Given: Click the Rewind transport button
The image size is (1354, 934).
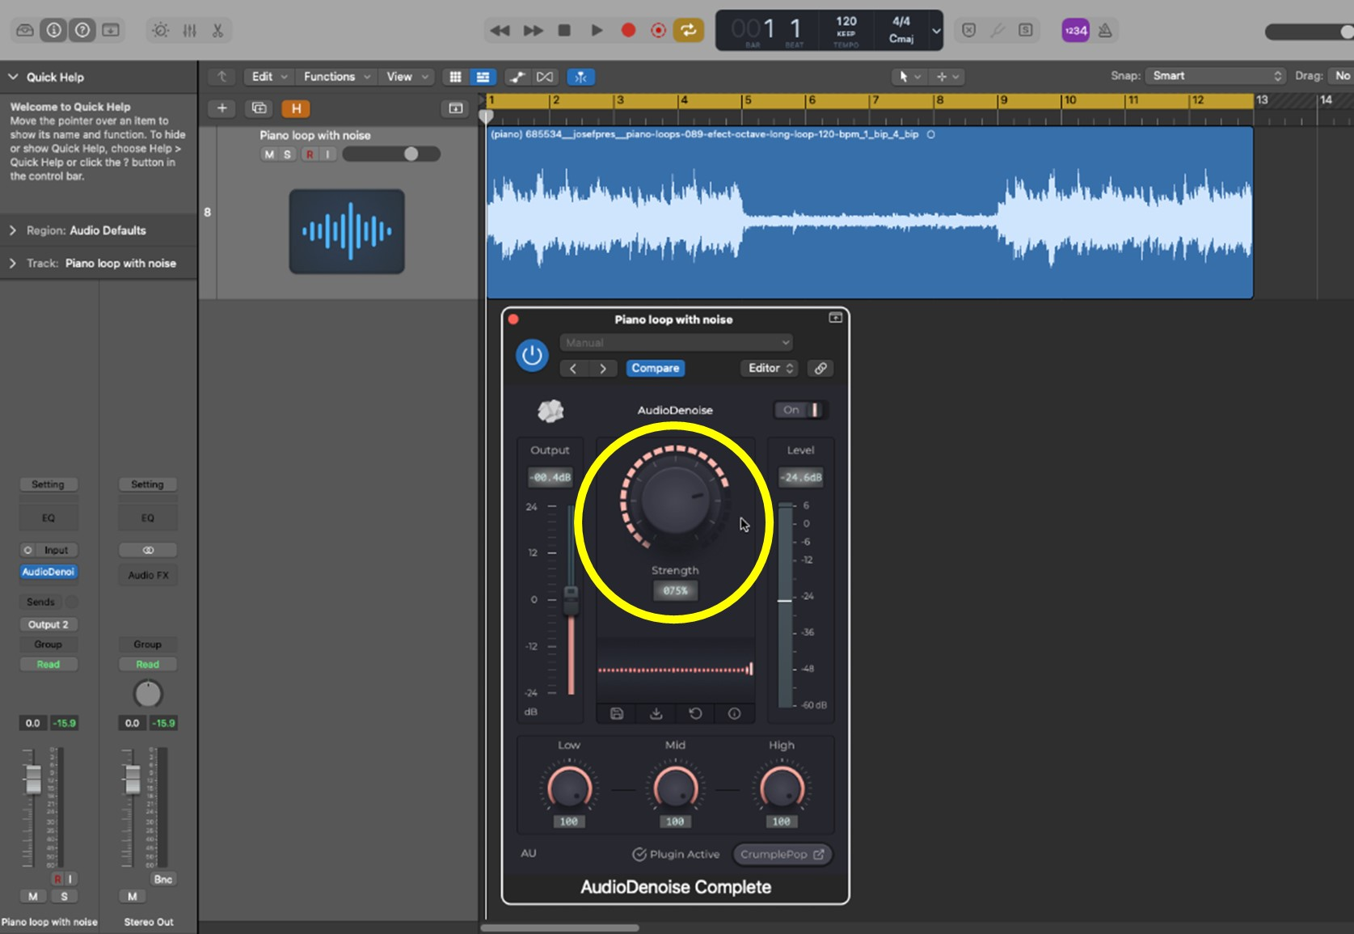Looking at the screenshot, I should point(500,31).
